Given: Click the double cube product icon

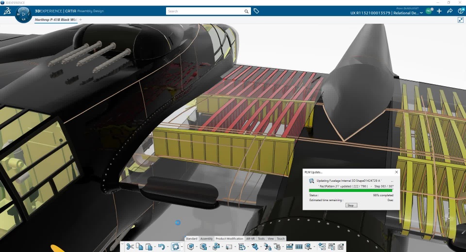Looking at the screenshot, I should (203, 247).
